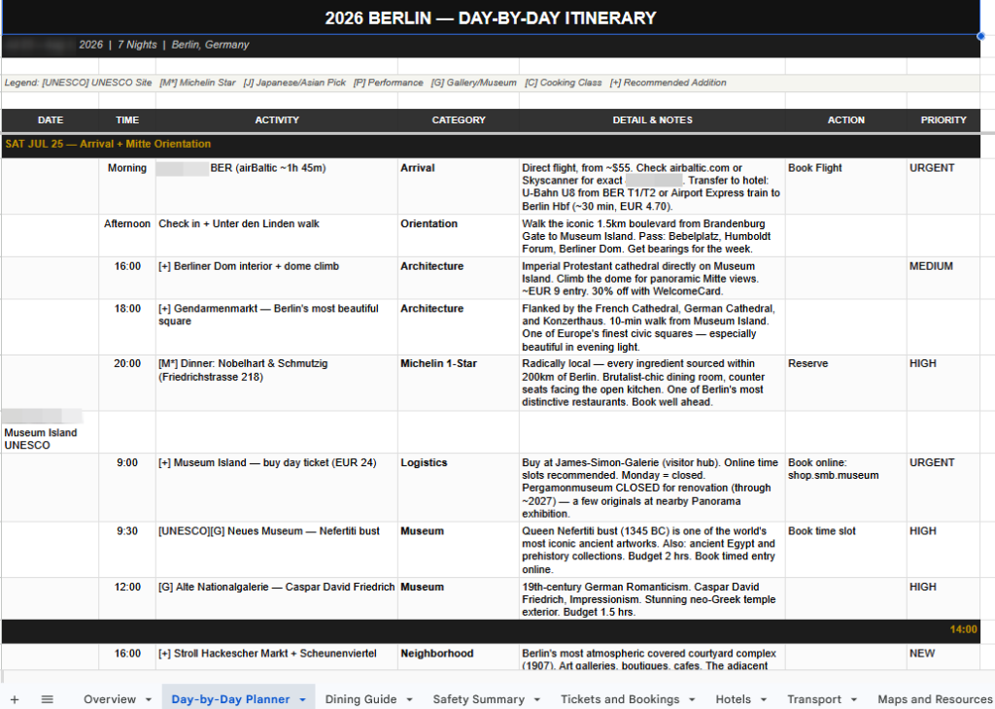Screen dimensions: 995x709
Task: Open the Overview tab dropdown arrow
Action: coord(149,699)
